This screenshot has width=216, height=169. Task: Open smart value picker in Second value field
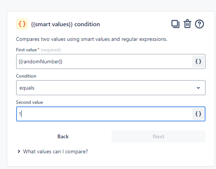pos(198,114)
